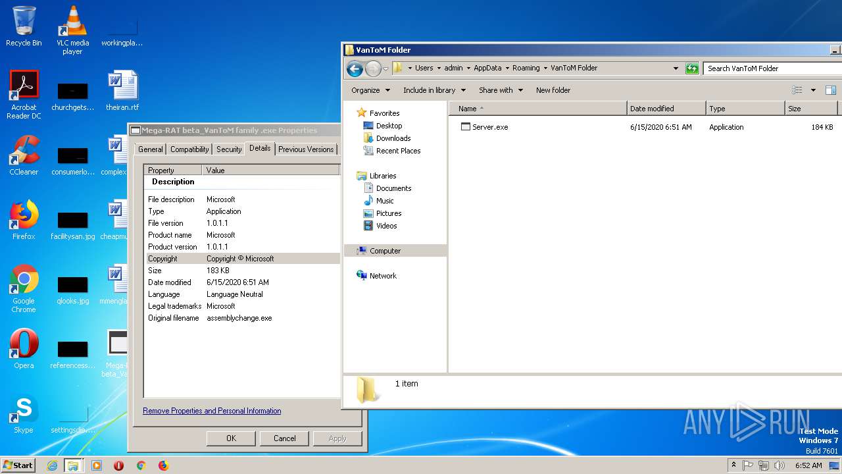Screen dimensions: 842x474
Task: Launch CCleaner desktop shortcut
Action: (24, 155)
